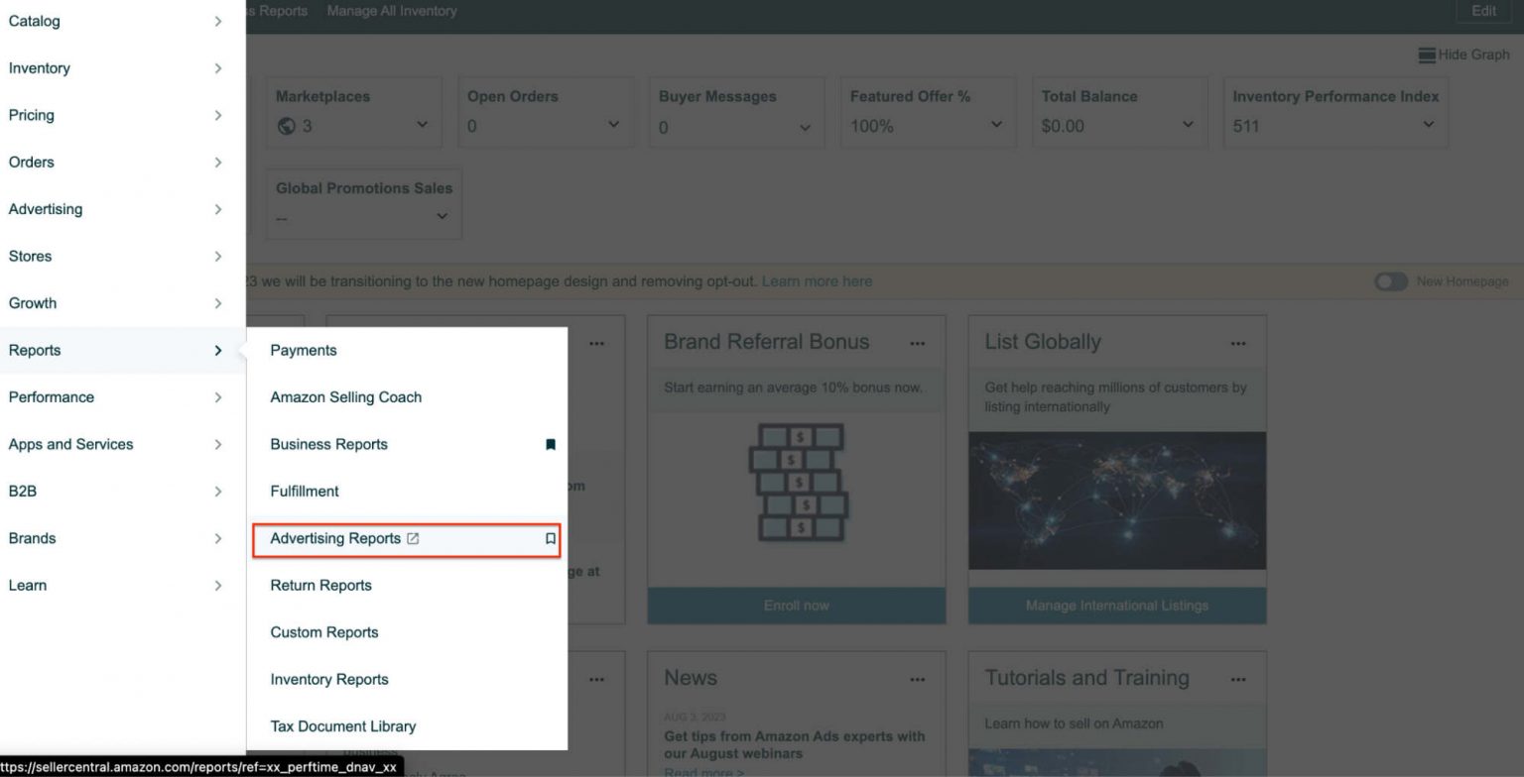Screen dimensions: 1524x777
Task: Click the bookmark icon beside Business Reports
Action: coord(551,444)
